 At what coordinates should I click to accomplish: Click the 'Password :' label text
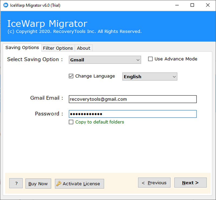[x=49, y=114]
